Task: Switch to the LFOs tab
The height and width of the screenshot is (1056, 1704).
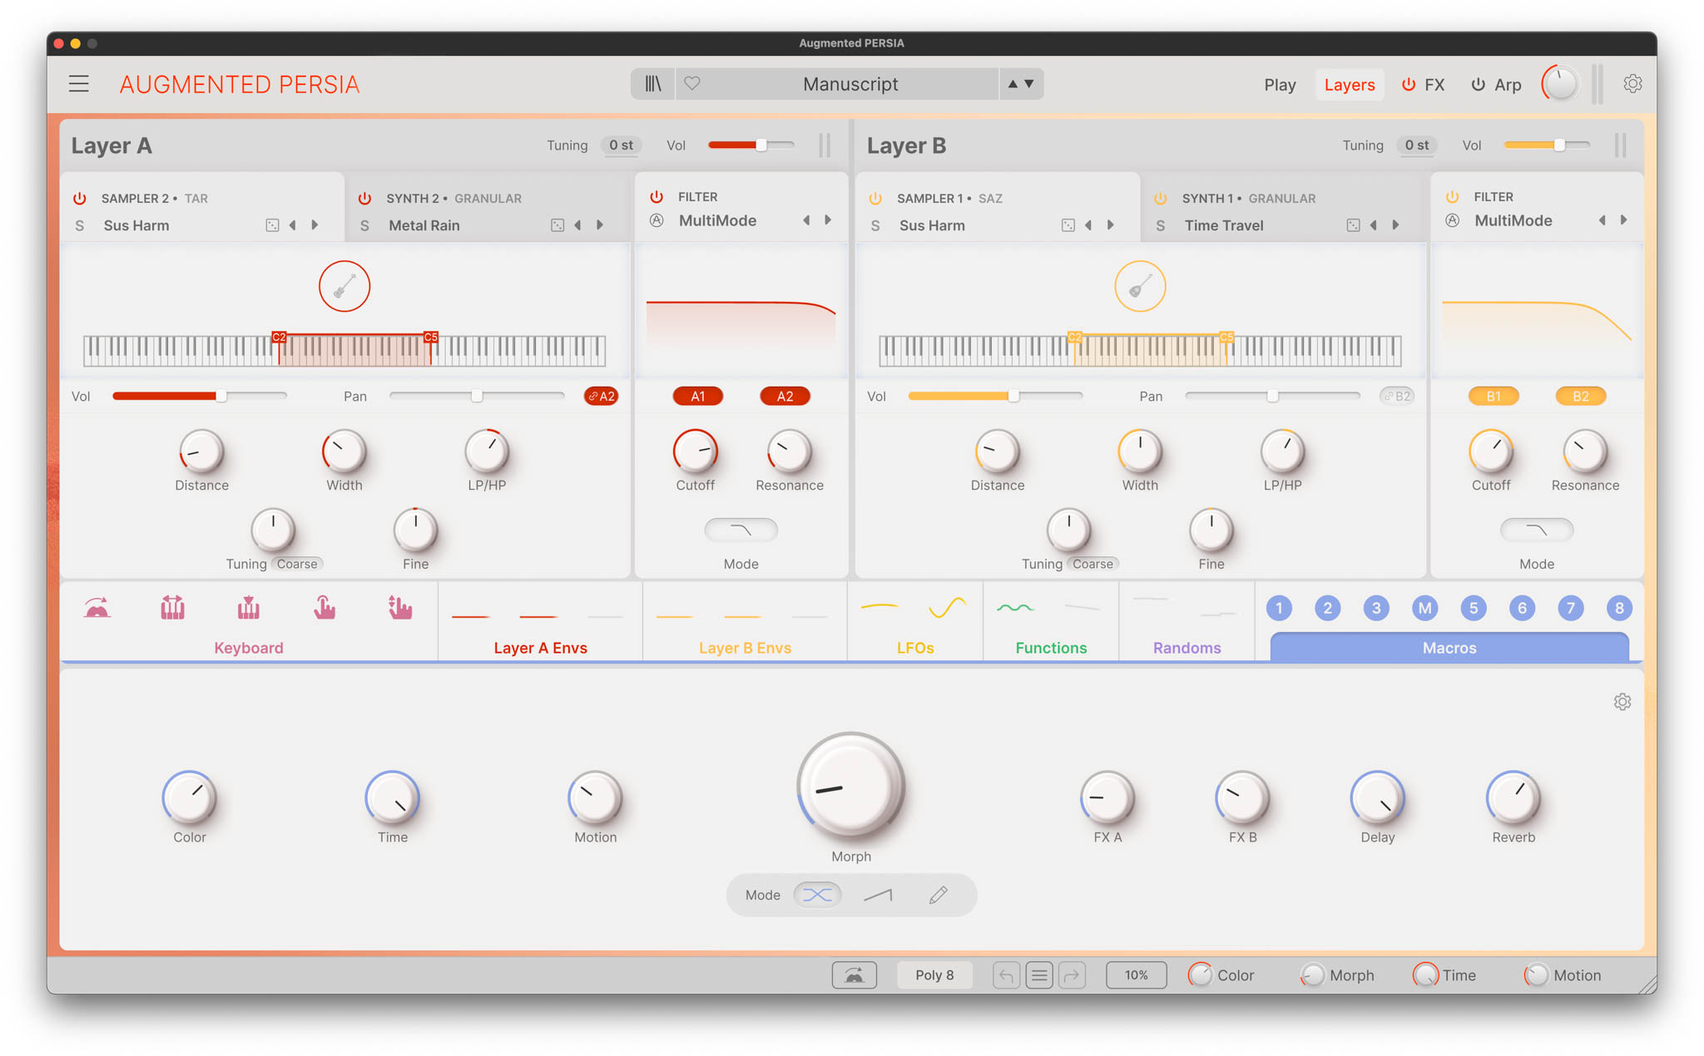Action: tap(914, 648)
